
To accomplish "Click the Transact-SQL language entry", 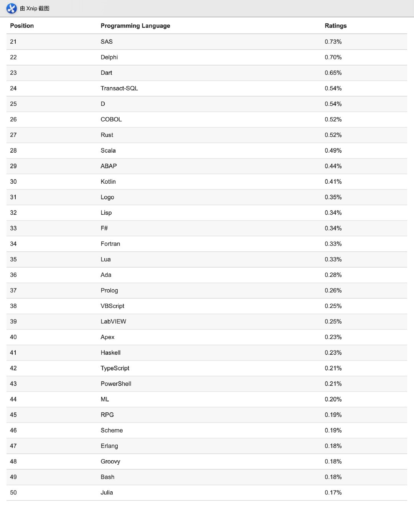I will point(119,88).
